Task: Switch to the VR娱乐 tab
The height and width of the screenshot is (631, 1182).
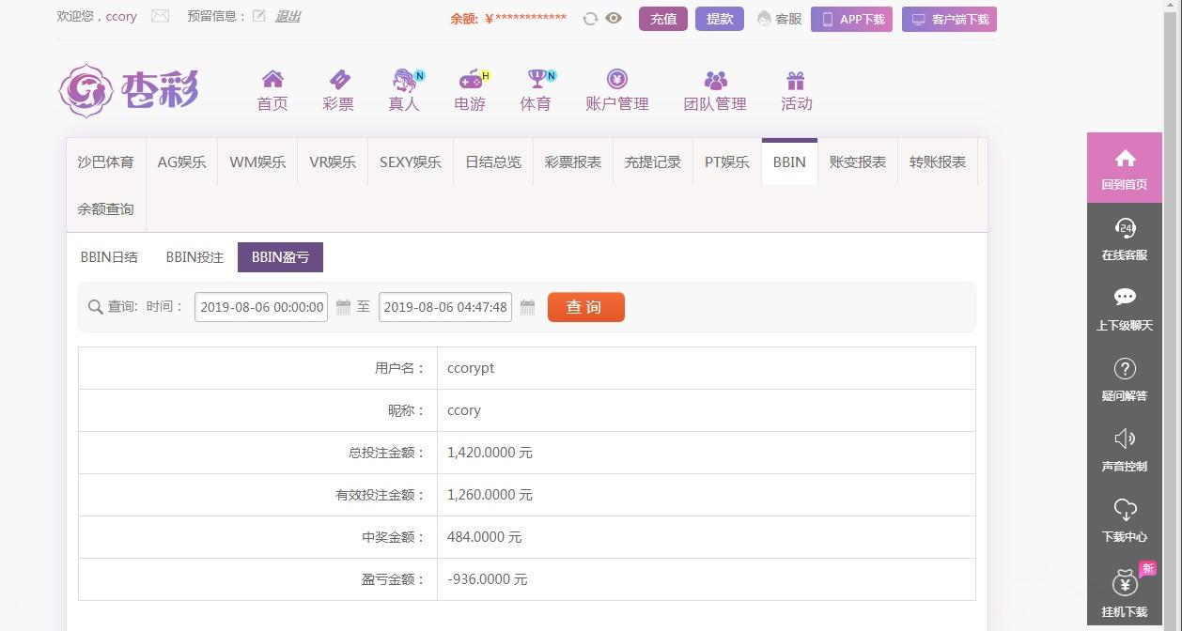Action: tap(333, 162)
